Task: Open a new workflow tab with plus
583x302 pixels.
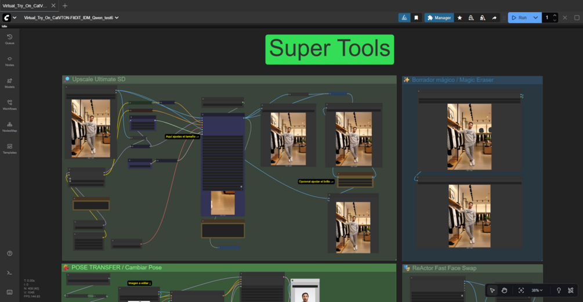Action: point(65,6)
